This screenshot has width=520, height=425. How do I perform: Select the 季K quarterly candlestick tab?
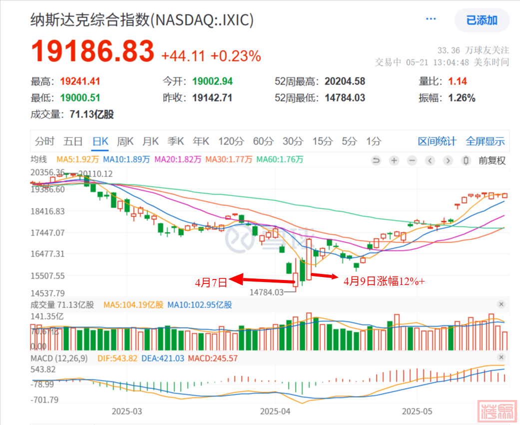coord(176,141)
